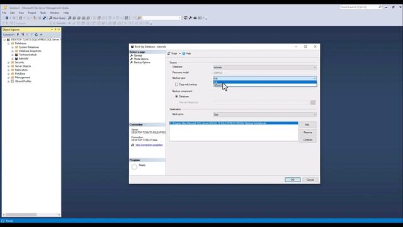Click the Technosolvehub database icon in the tree

tap(16, 55)
